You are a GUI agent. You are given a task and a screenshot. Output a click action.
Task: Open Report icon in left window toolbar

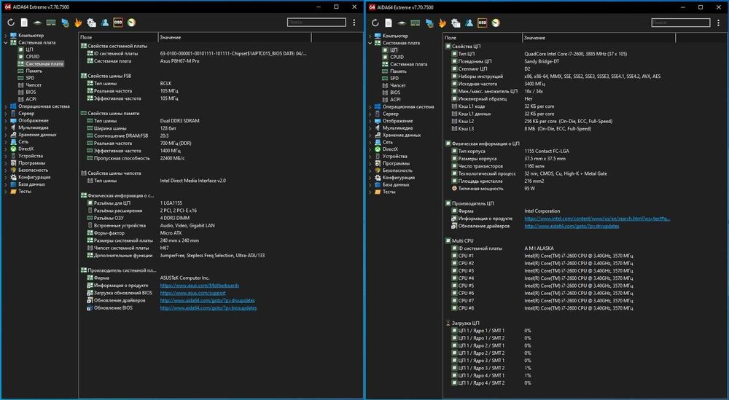click(x=24, y=23)
